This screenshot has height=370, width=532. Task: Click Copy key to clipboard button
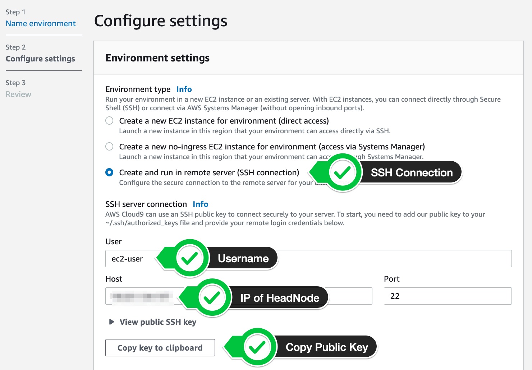click(160, 348)
